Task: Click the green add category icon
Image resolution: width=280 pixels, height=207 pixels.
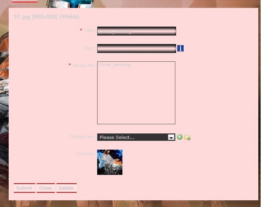Action: click(x=180, y=137)
